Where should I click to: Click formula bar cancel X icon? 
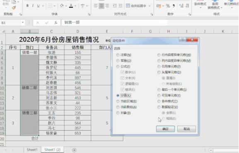pyautogui.click(x=38, y=23)
